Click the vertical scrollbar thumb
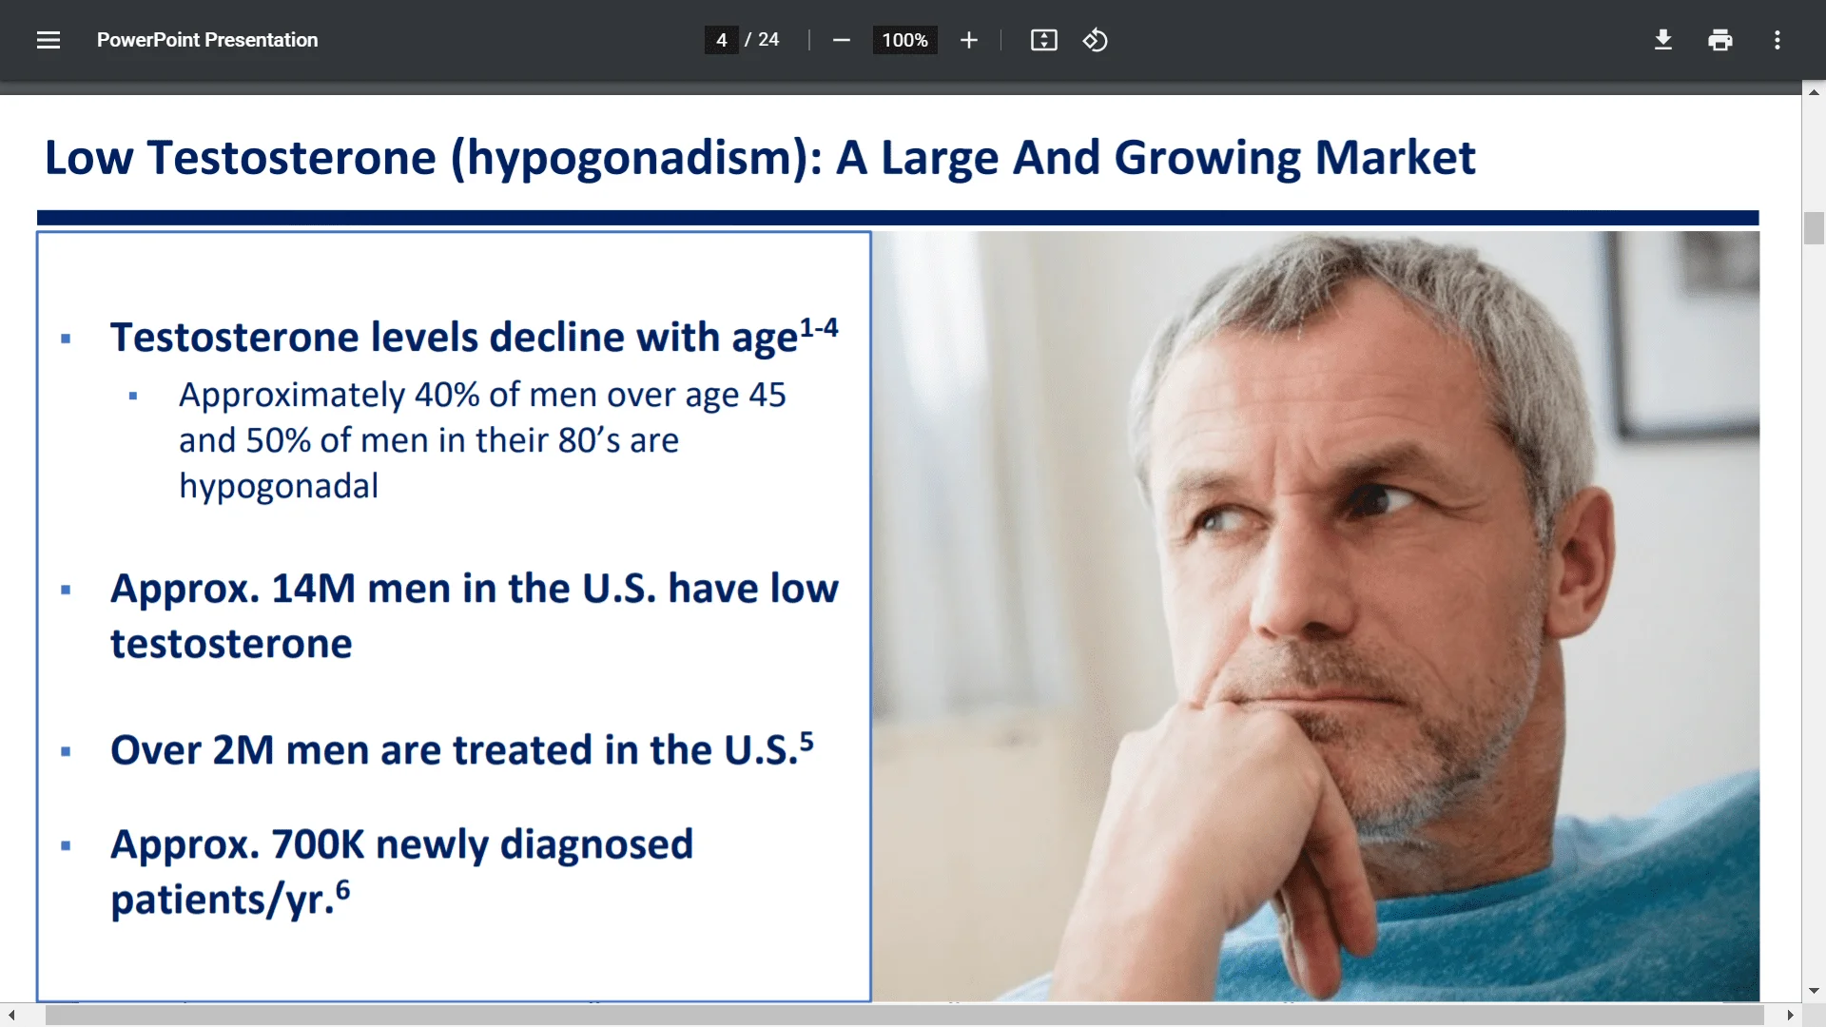Screen dimensions: 1826x1027 click(1814, 228)
